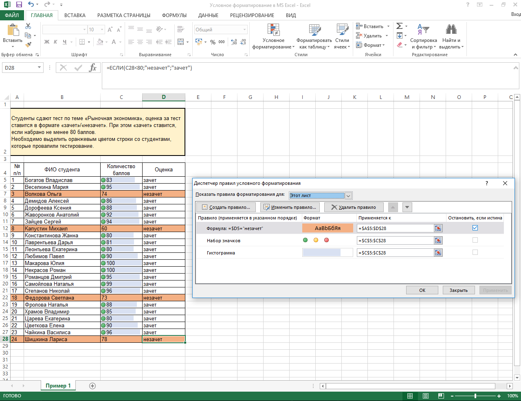Click range selector icon for the formula rule

(x=438, y=228)
